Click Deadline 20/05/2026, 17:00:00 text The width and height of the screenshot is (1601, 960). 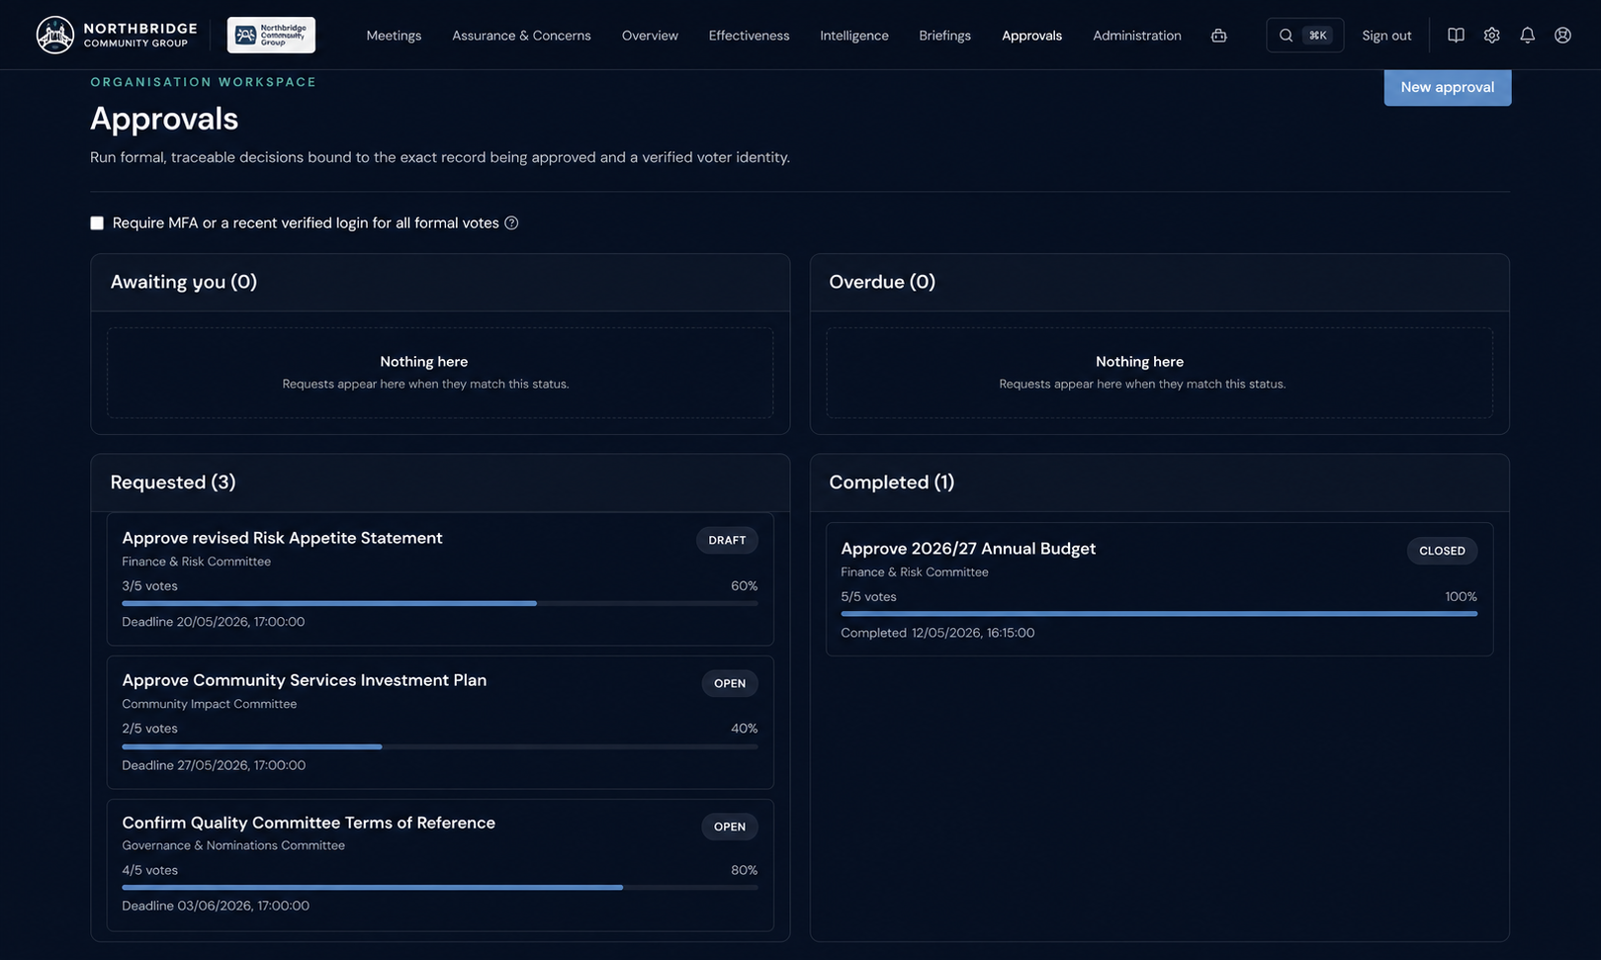pos(214,622)
